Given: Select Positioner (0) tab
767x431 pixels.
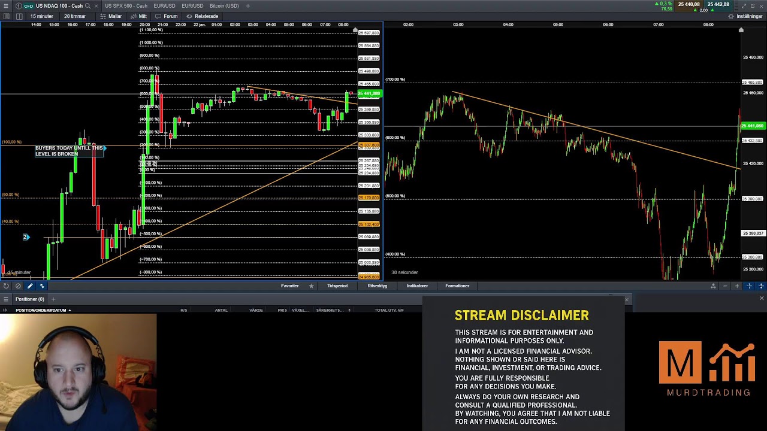Looking at the screenshot, I should point(30,299).
